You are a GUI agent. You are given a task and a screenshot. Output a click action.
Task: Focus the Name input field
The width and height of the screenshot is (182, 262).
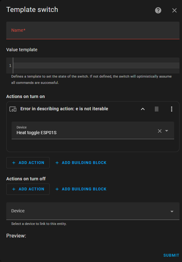click(93, 30)
